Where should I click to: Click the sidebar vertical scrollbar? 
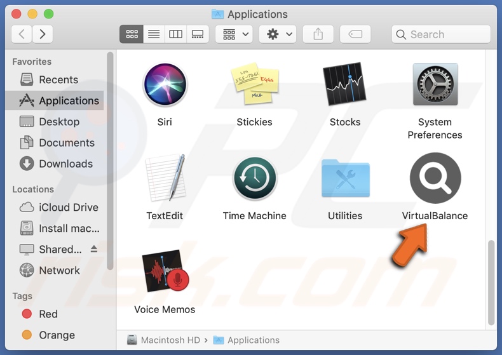pyautogui.click(x=110, y=161)
